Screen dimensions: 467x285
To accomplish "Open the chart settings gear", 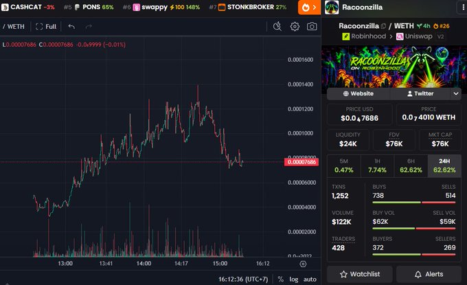I will [x=295, y=27].
